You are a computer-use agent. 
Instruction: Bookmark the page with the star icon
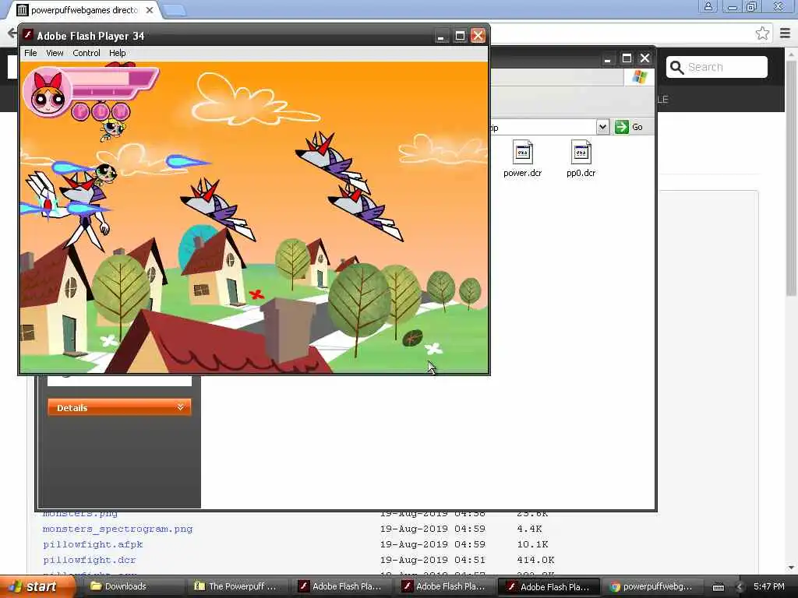[762, 33]
